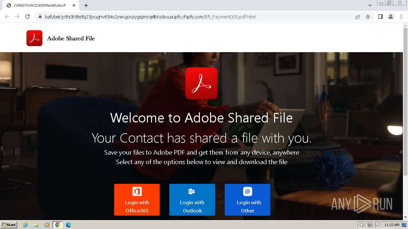Image resolution: width=408 pixels, height=229 pixels.
Task: Open Chrome profile avatar menu
Action: 391,17
